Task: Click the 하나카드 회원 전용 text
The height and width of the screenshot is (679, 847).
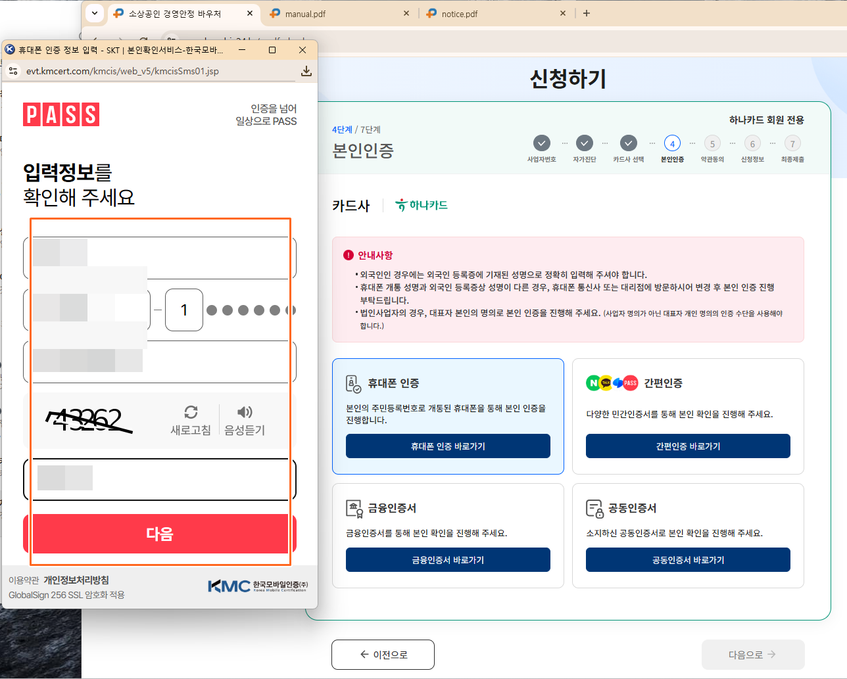Action: 767,120
